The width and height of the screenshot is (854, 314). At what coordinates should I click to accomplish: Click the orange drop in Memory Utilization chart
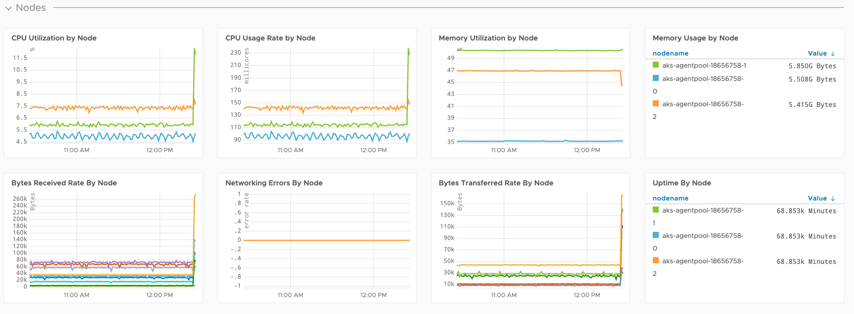[622, 78]
